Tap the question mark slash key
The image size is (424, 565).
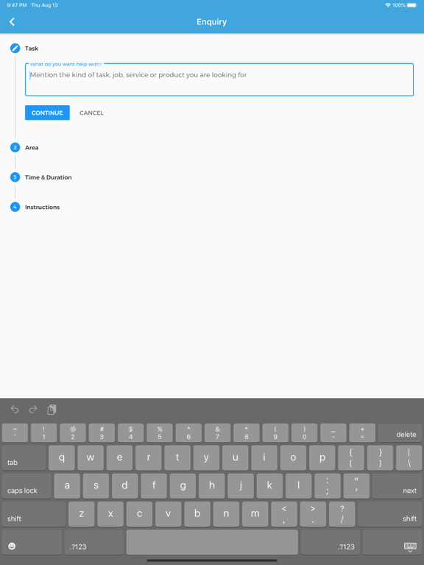[342, 514]
